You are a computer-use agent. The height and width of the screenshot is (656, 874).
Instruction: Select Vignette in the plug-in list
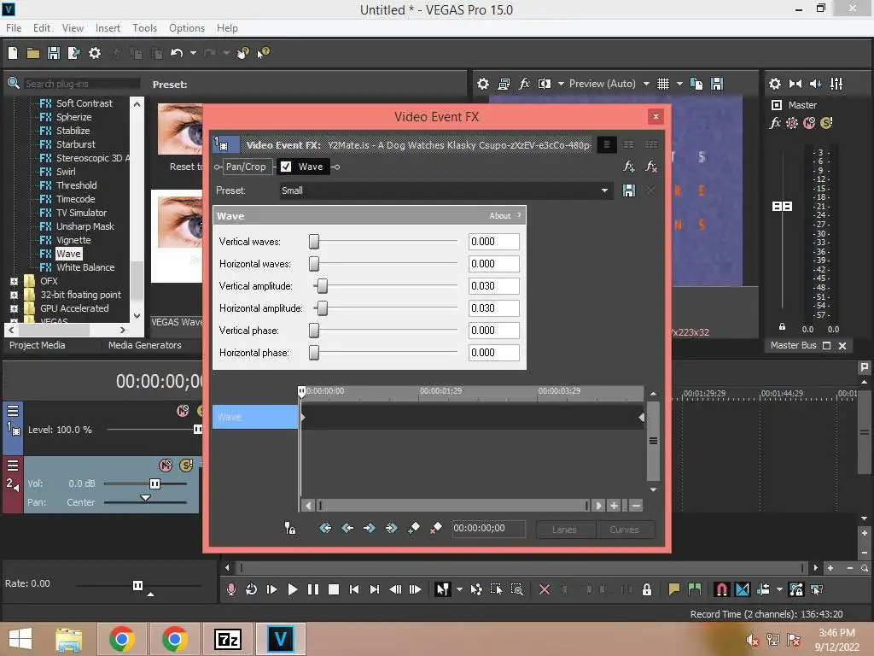coord(73,240)
